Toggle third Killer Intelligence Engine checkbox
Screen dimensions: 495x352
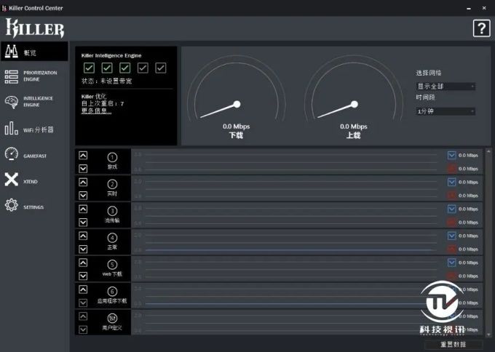pyautogui.click(x=125, y=68)
